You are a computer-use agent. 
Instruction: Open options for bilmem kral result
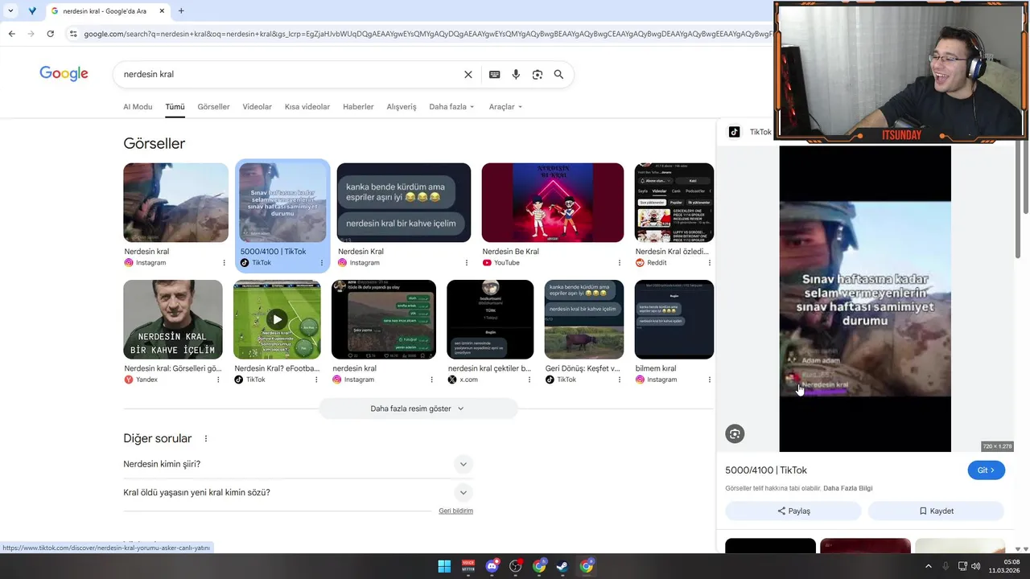(x=709, y=380)
